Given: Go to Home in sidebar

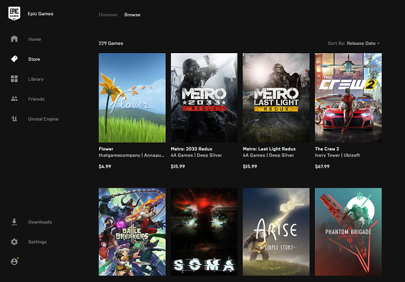Looking at the screenshot, I should point(34,39).
